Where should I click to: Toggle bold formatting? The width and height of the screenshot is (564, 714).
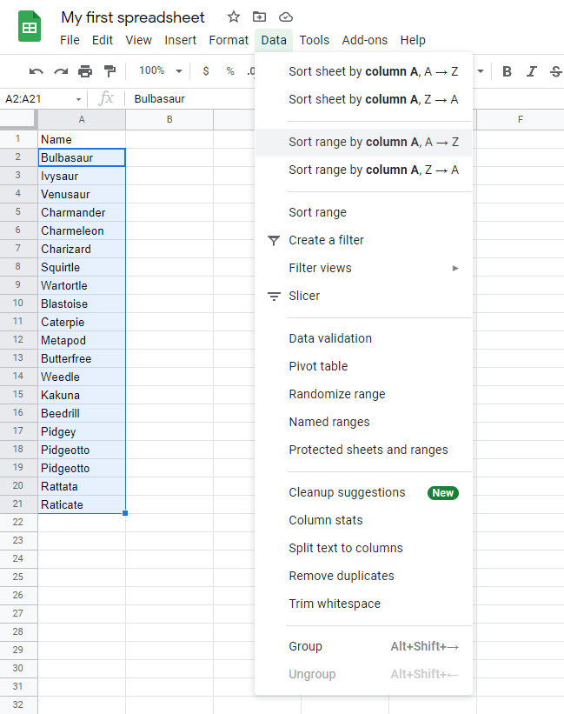tap(507, 71)
